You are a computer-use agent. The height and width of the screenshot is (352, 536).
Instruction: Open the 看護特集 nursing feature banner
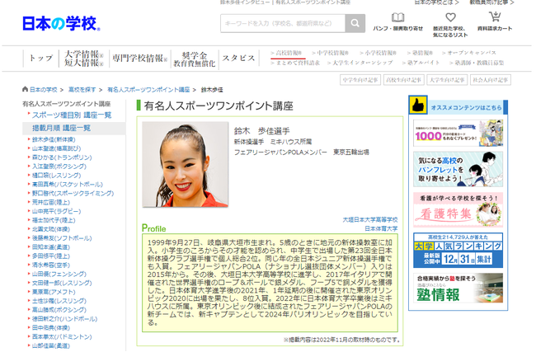(458, 209)
